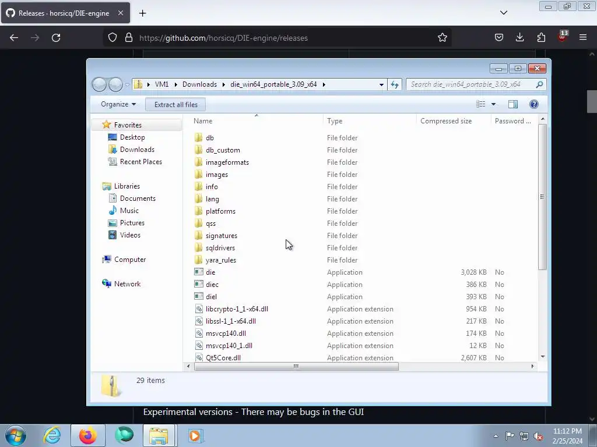The width and height of the screenshot is (597, 447).
Task: Open Firefox downloads panel
Action: pyautogui.click(x=519, y=37)
